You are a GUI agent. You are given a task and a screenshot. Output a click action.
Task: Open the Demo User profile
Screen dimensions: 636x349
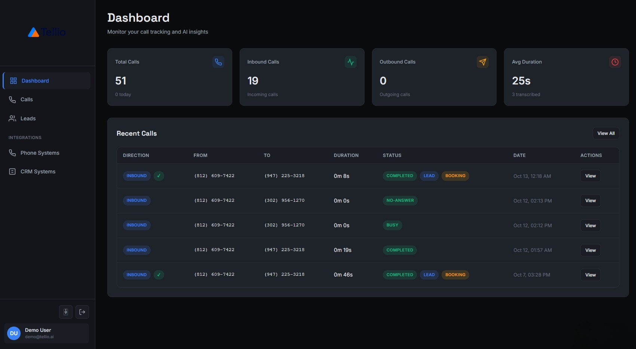(x=46, y=333)
